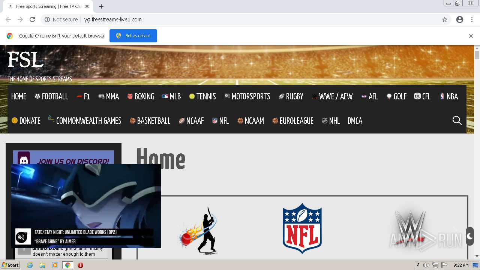Image resolution: width=480 pixels, height=270 pixels.
Task: Open the MMA menu item
Action: click(109, 96)
